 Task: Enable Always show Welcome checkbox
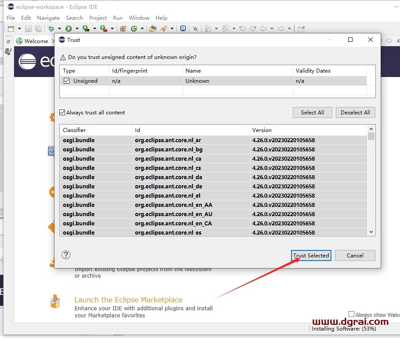[x=352, y=314]
